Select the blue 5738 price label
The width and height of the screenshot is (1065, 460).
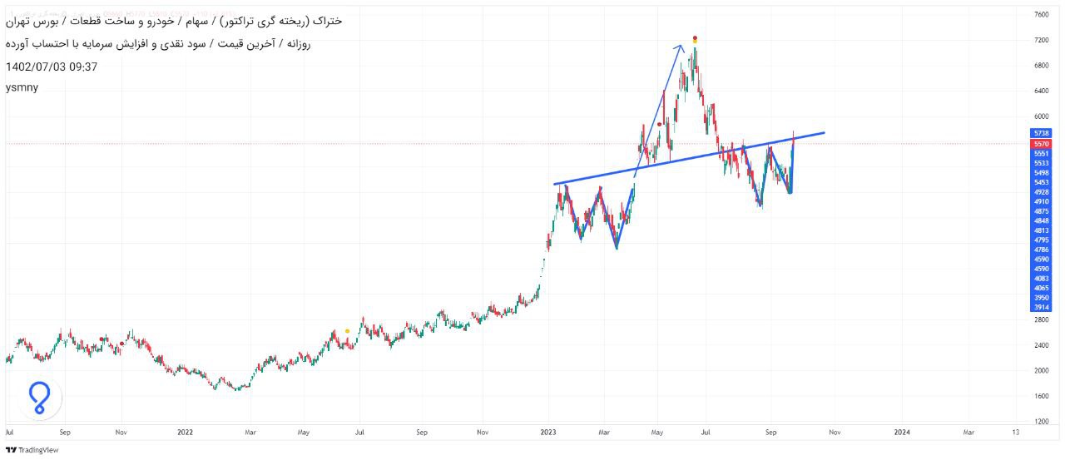click(x=1041, y=133)
